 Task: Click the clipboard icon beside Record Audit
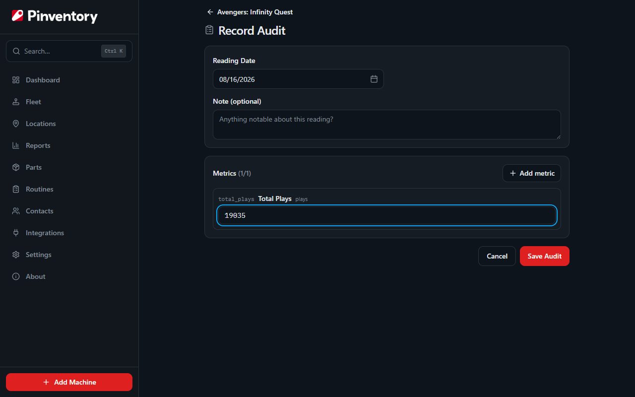pos(209,30)
